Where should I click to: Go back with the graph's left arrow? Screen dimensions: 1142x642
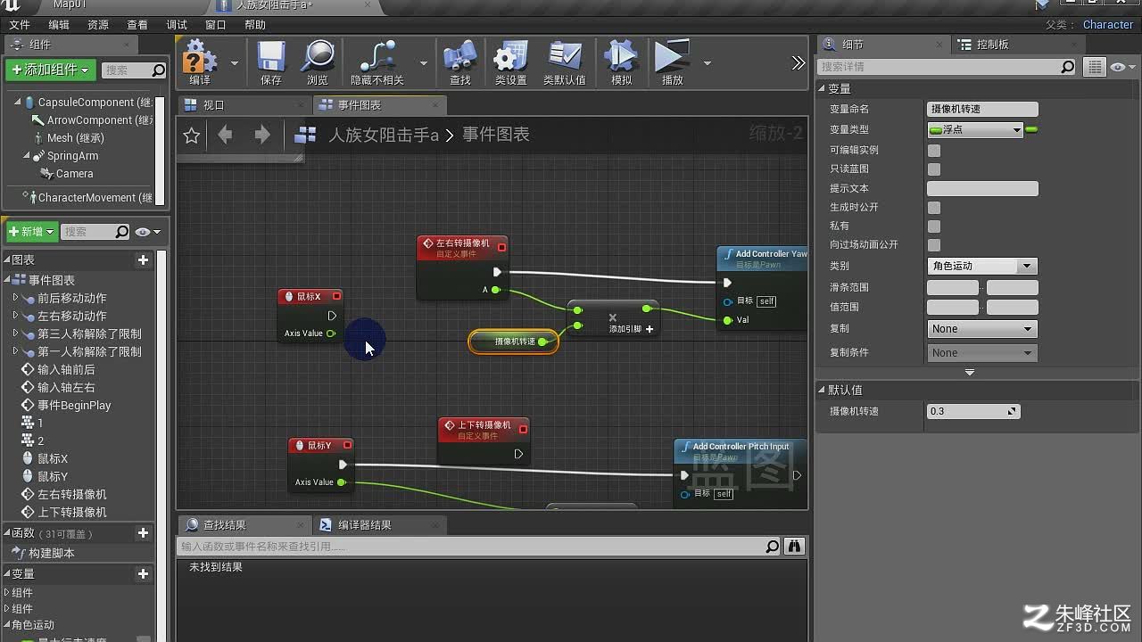(x=225, y=135)
